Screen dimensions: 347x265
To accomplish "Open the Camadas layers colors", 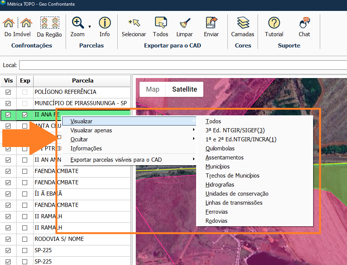I will (x=243, y=24).
